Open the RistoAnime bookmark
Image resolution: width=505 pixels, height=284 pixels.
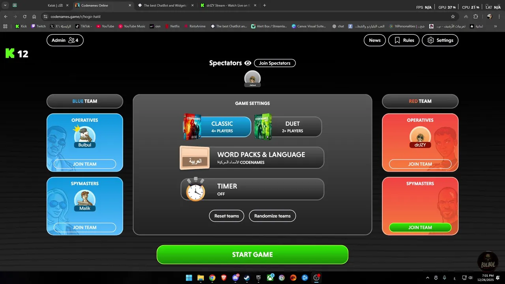click(195, 26)
